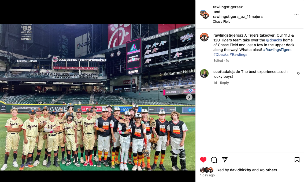The height and width of the screenshot is (182, 304).
Task: Open the #Rawlings hashtag
Action: 238,55
